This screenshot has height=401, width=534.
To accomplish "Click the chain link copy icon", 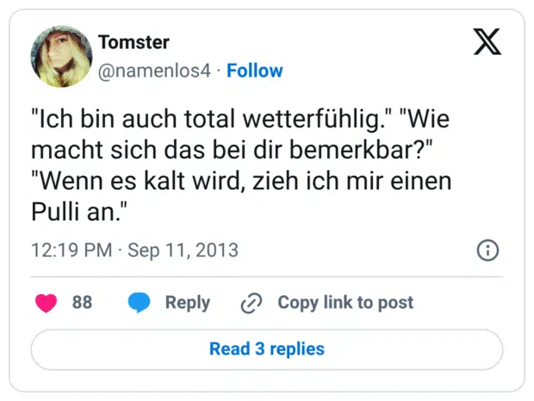I will [251, 303].
